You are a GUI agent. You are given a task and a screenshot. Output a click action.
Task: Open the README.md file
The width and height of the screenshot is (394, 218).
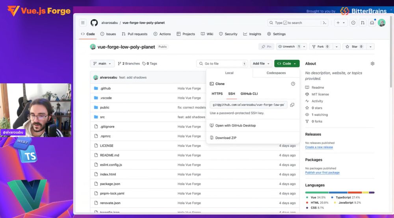click(110, 155)
